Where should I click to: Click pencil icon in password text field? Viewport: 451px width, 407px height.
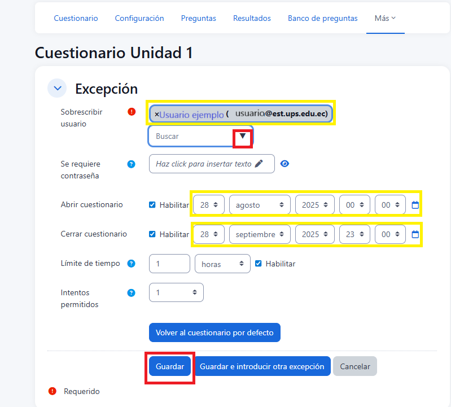[x=259, y=164]
